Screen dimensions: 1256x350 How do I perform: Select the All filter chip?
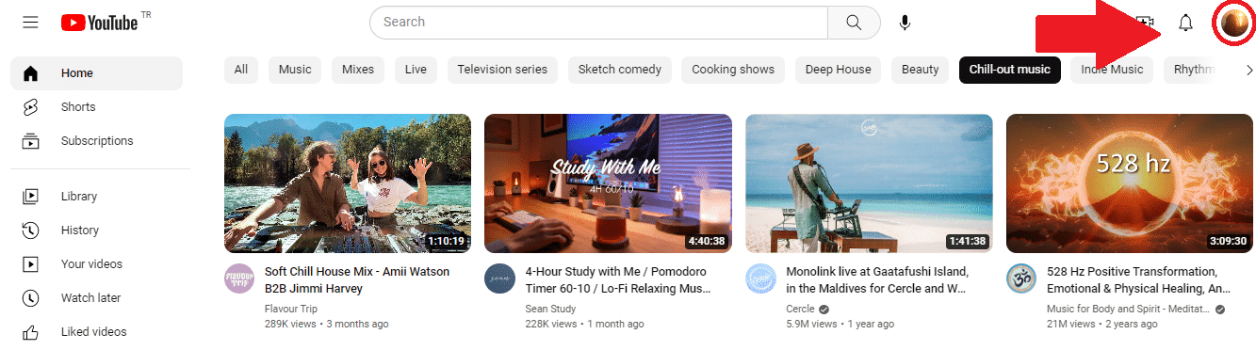coord(241,70)
